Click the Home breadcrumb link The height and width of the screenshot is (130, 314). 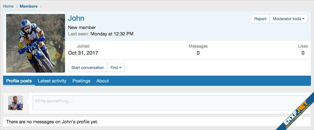8,6
